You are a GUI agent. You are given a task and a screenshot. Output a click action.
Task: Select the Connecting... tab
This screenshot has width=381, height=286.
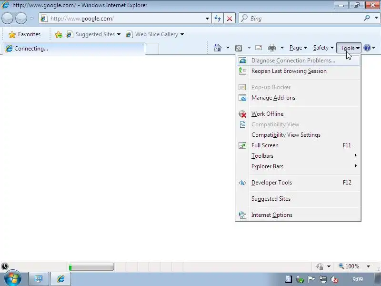74,49
